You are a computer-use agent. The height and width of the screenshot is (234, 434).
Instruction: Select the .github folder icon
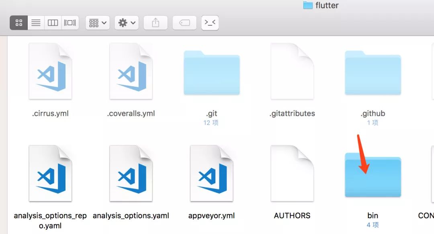(x=373, y=72)
